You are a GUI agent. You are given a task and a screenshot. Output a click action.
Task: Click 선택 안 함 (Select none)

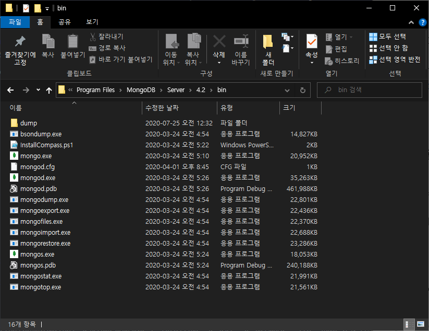pyautogui.click(x=388, y=48)
